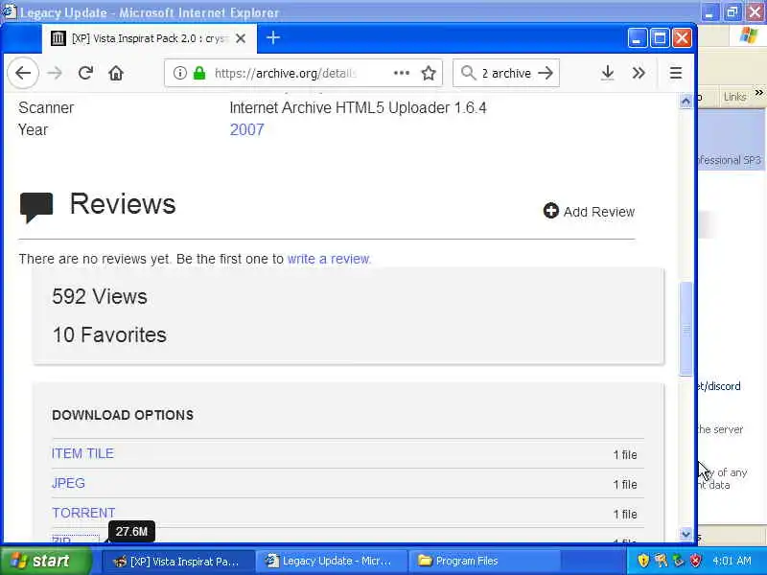Reload the archive.org page
Viewport: 767px width, 575px height.
(85, 74)
